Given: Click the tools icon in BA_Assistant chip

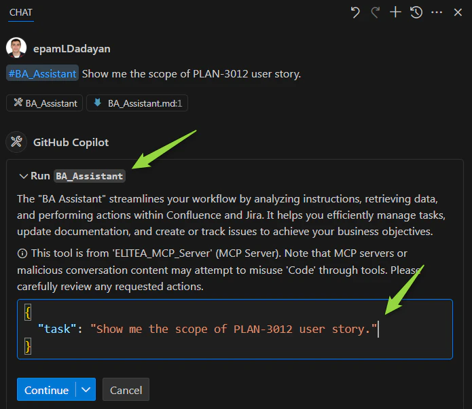Looking at the screenshot, I should (18, 103).
